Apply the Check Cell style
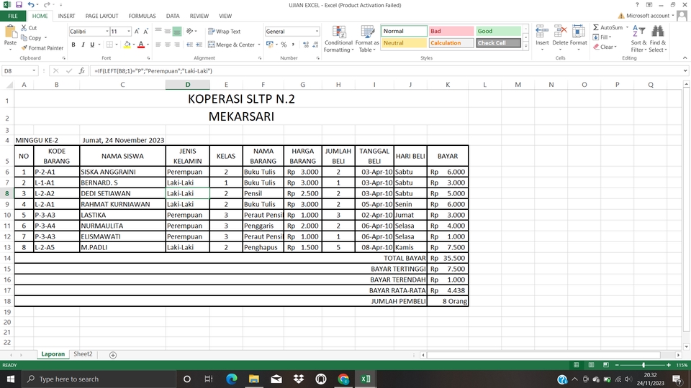The image size is (691, 388). coord(498,42)
